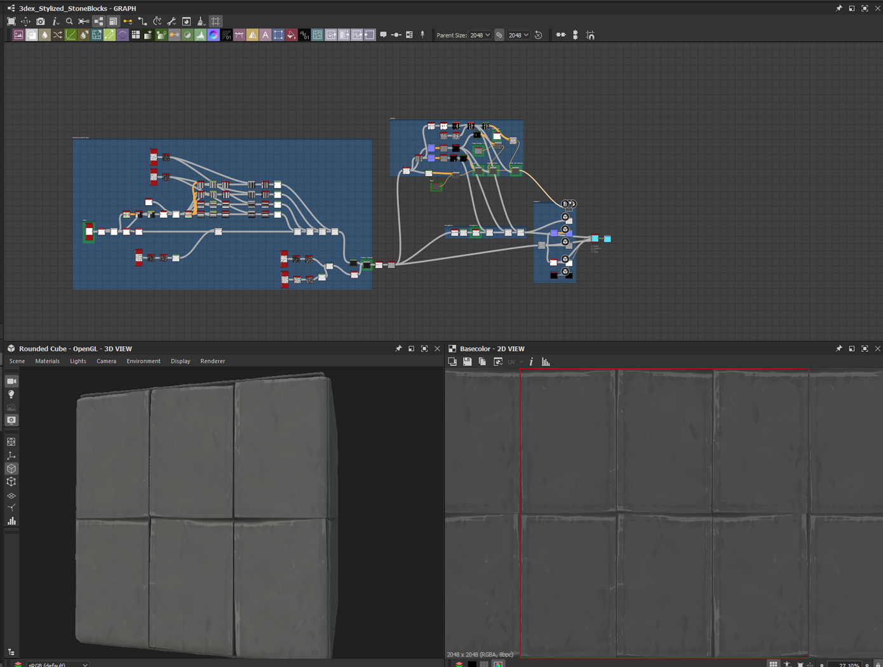Viewport: 883px width, 667px height.
Task: Click the save bitmap icon in 2D view
Action: point(468,362)
